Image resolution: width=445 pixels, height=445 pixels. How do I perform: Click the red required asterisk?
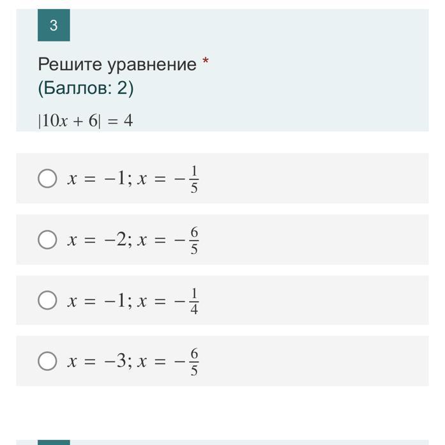click(x=206, y=61)
